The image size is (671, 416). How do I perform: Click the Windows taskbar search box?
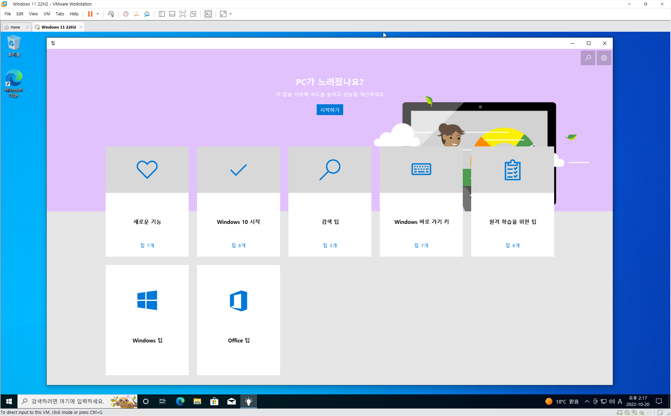[68, 401]
